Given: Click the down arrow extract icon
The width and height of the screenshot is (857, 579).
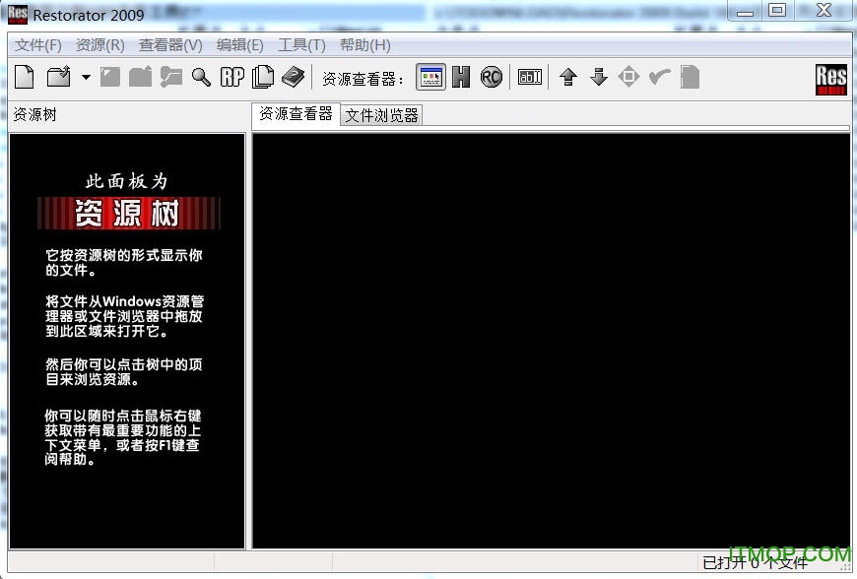Looking at the screenshot, I should 600,77.
